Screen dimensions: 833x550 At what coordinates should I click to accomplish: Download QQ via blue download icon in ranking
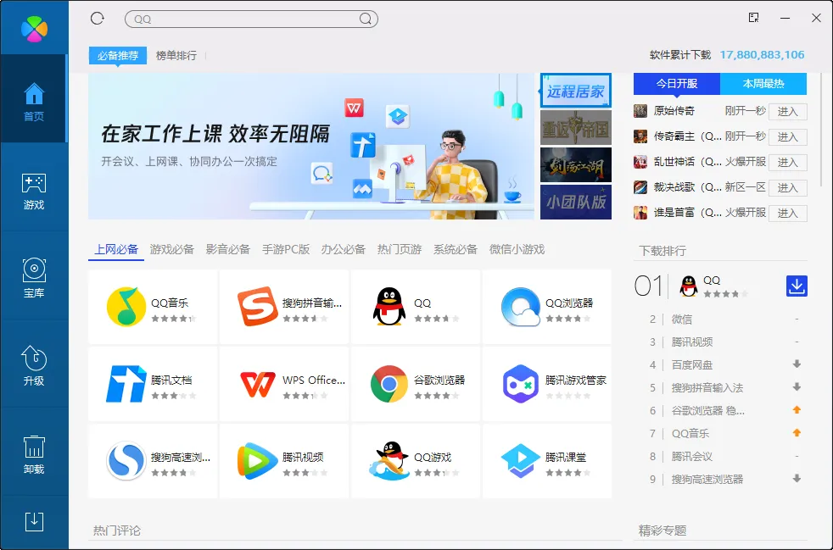pos(797,286)
